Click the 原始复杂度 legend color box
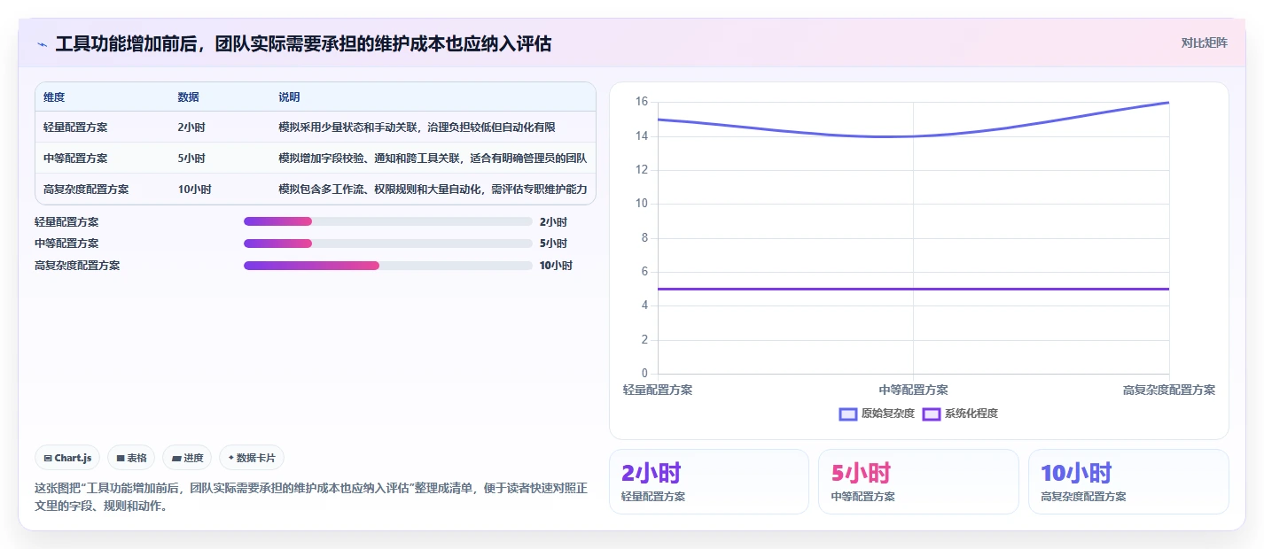This screenshot has height=549, width=1264. tap(848, 414)
